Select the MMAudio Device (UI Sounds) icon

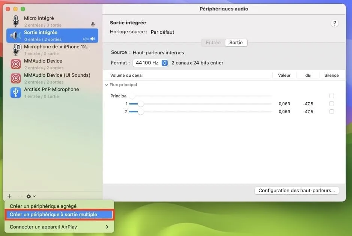15,78
